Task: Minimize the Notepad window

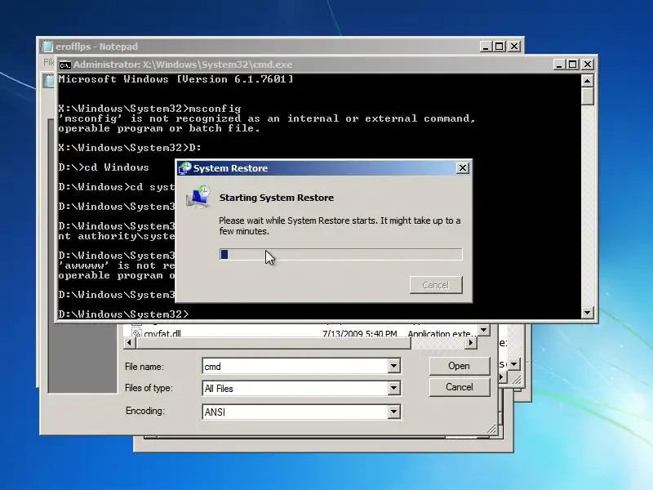Action: coord(485,47)
